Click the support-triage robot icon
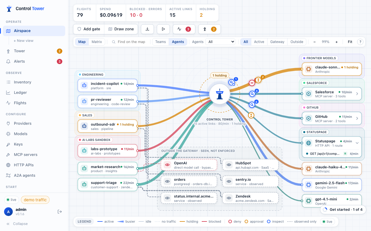 (84, 185)
